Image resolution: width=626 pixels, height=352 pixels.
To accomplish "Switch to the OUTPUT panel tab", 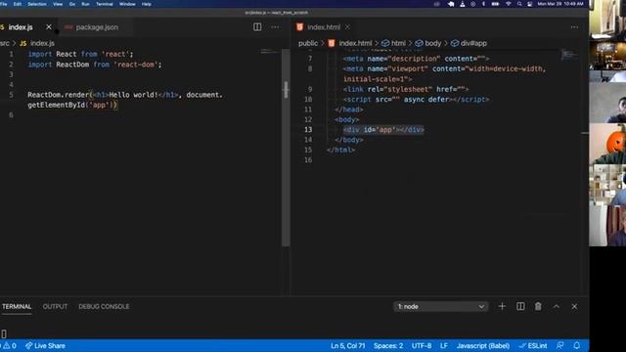I will click(55, 306).
